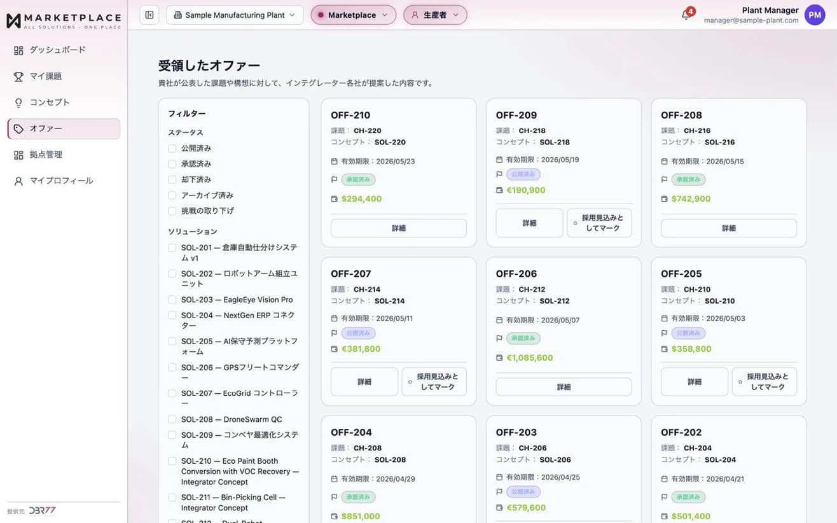This screenshot has width=837, height=523.
Task: Check SOL-201 倉庫自動仕分けシステム filter
Action: click(x=172, y=248)
